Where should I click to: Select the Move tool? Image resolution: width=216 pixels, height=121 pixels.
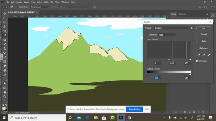[x=5, y=13]
